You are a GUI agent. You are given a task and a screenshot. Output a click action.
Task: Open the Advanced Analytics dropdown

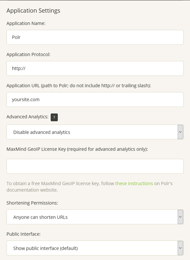[x=95, y=132]
